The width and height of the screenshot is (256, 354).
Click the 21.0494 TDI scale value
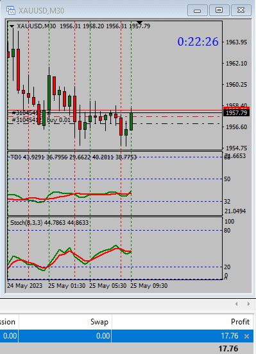[x=235, y=211]
